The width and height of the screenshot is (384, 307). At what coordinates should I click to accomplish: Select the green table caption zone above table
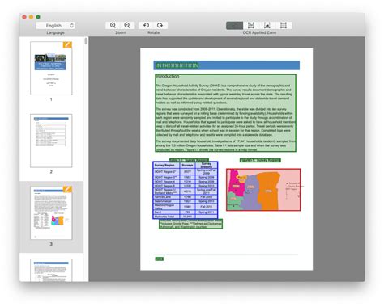point(189,160)
